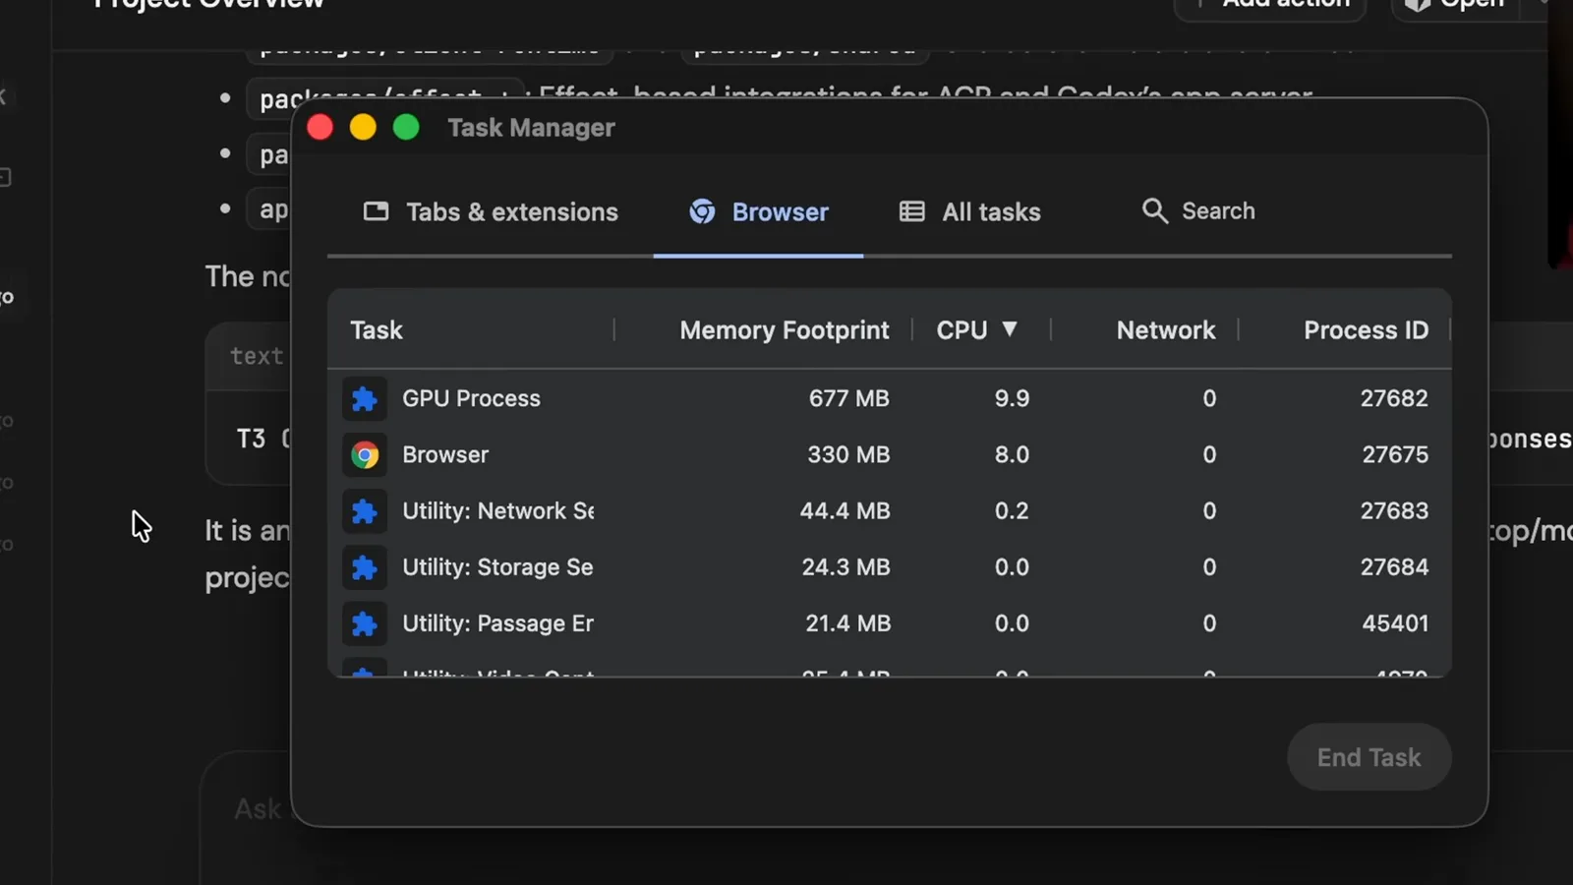Sort by the Task column header
Viewport: 1573px width, 885px height.
point(377,330)
